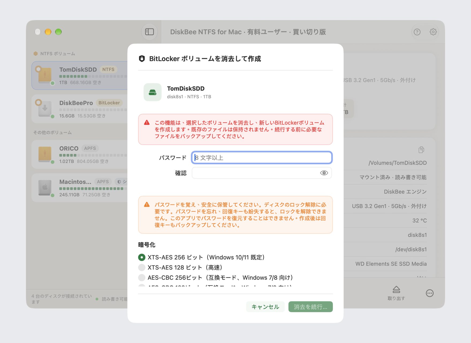Click the orange warning triangle icon
This screenshot has height=343, width=471.
[x=147, y=205]
